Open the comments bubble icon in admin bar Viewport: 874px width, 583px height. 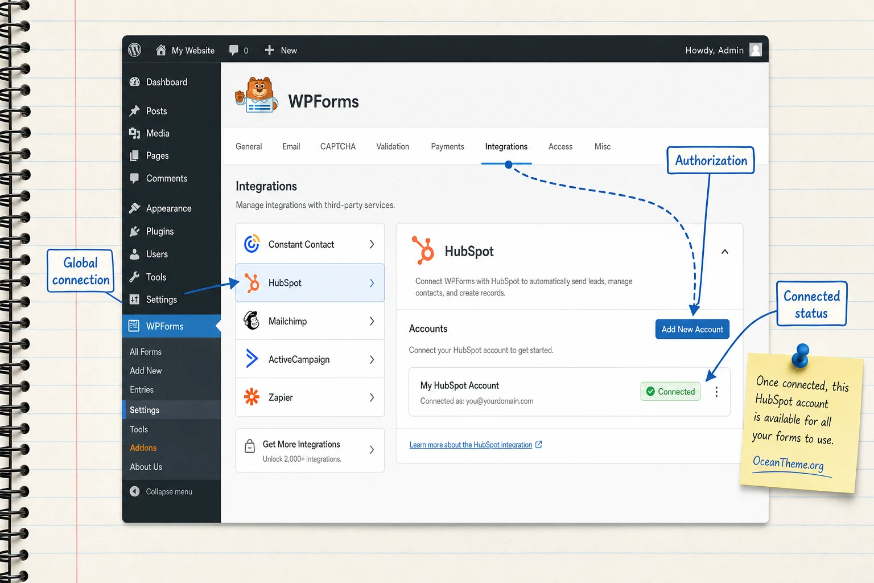click(x=234, y=50)
